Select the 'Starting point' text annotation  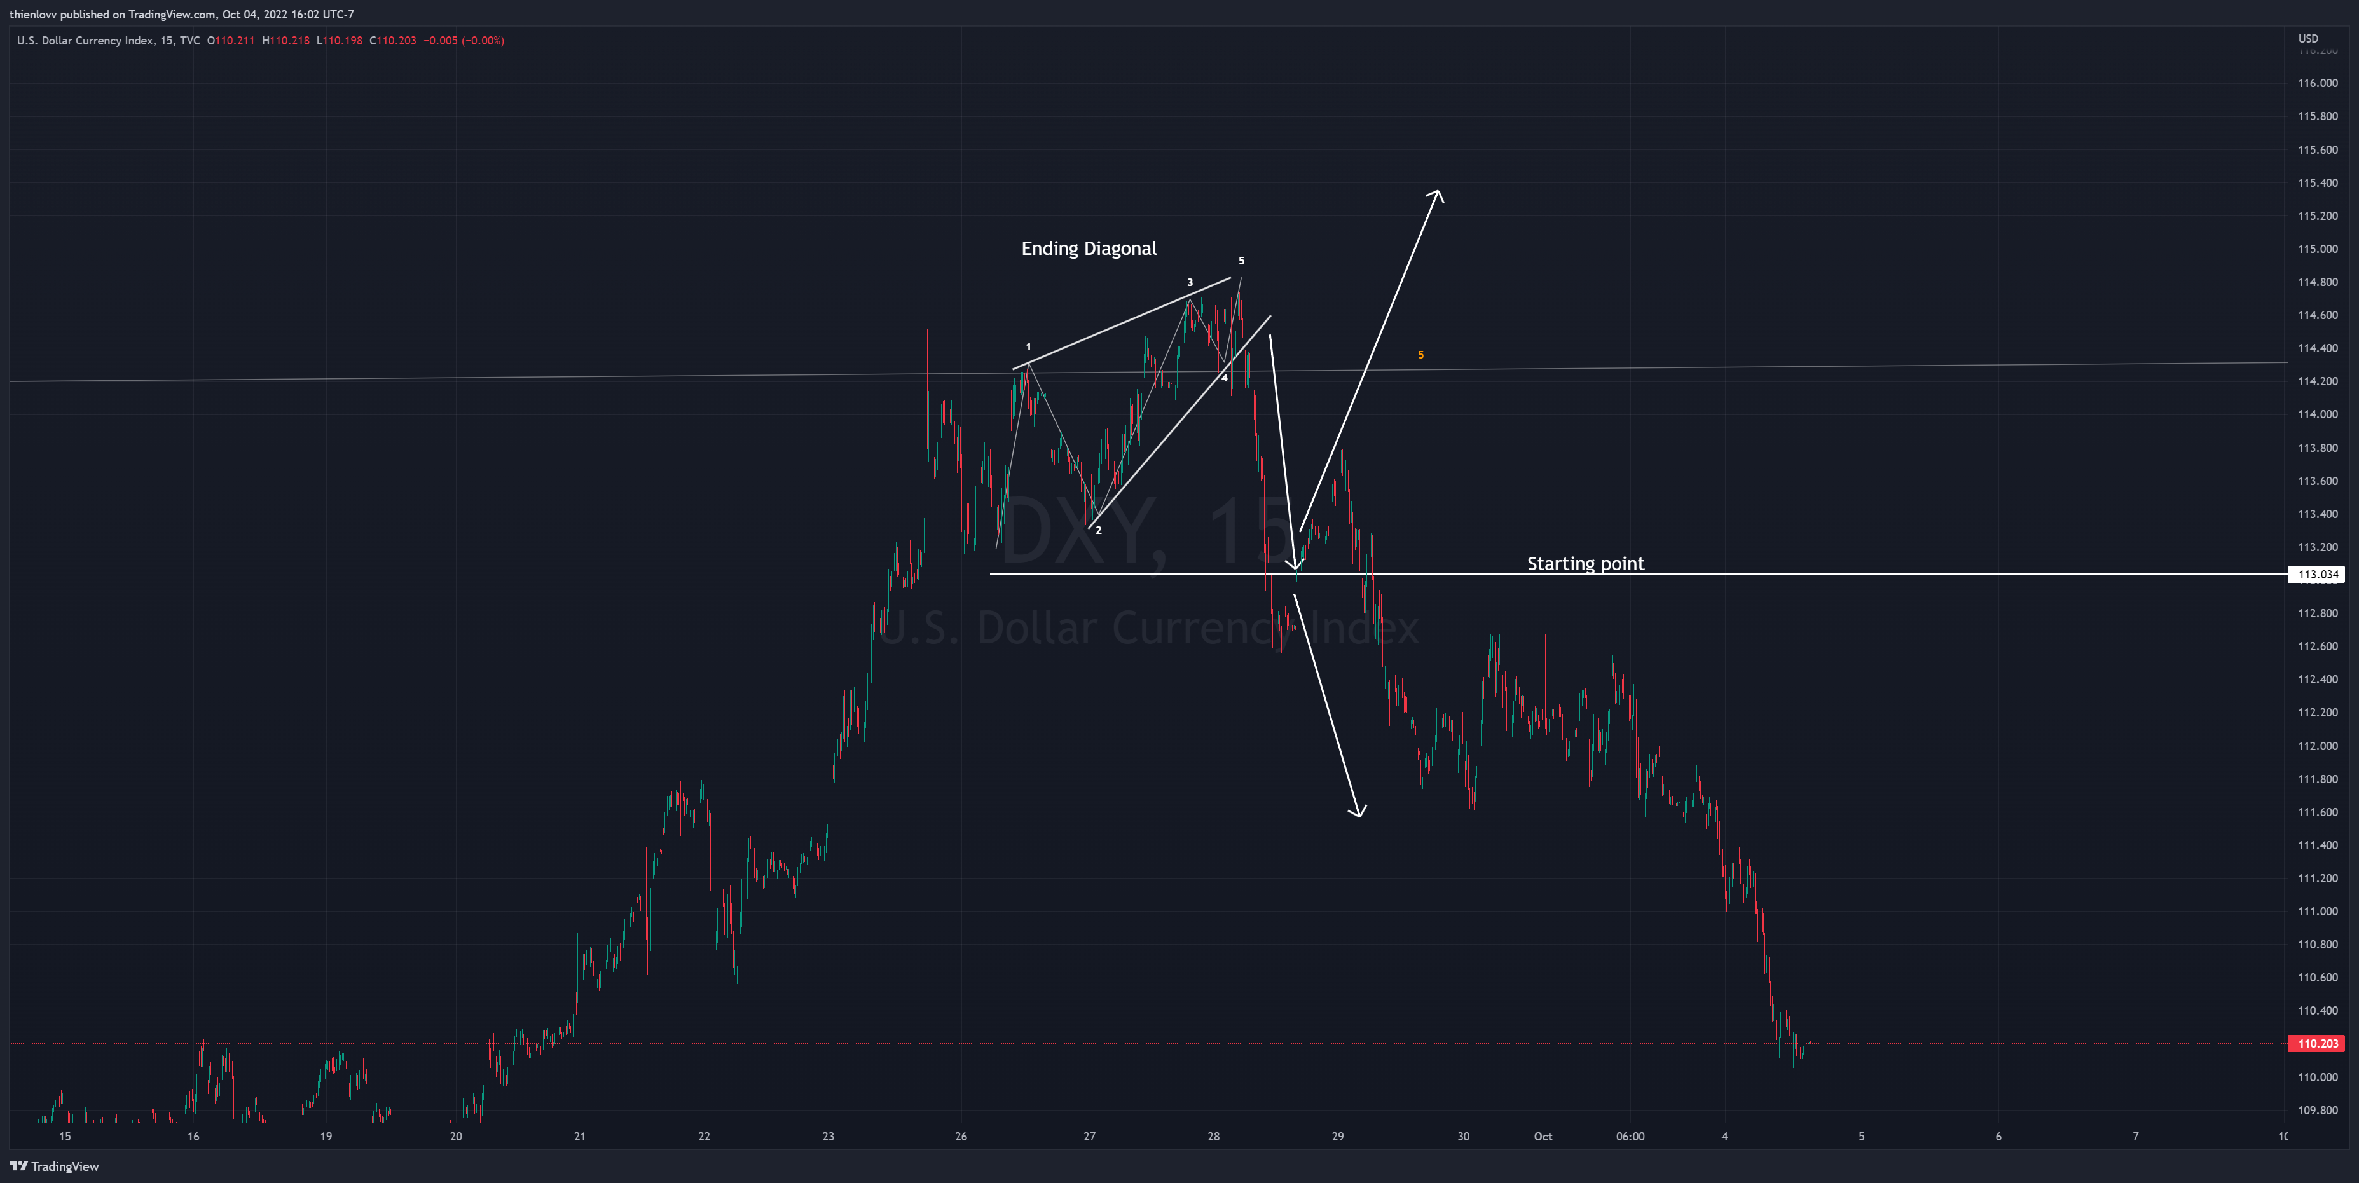[1585, 563]
